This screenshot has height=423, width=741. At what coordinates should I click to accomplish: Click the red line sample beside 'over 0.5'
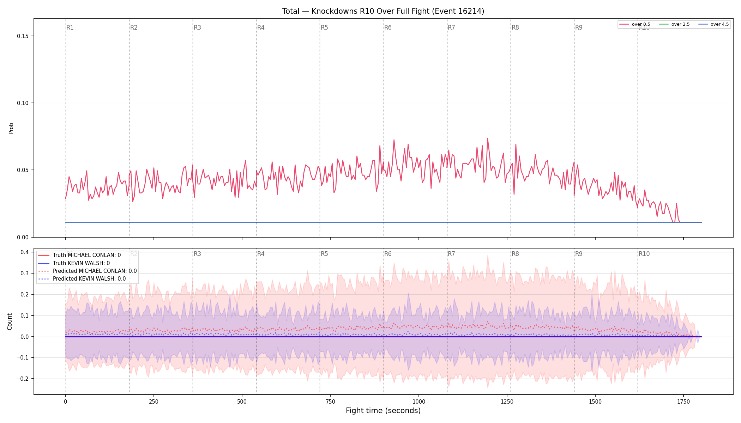(x=624, y=24)
